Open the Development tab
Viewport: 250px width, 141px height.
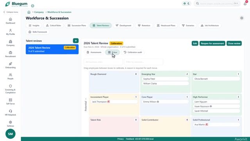coord(123,25)
